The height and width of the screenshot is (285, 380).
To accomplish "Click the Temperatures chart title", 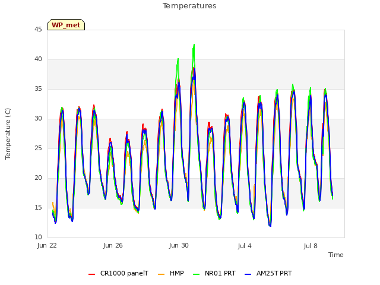I will coord(189,6).
